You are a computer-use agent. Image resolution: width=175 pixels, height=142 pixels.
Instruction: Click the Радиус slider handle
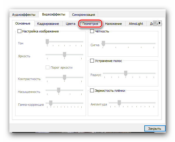coord(126,73)
